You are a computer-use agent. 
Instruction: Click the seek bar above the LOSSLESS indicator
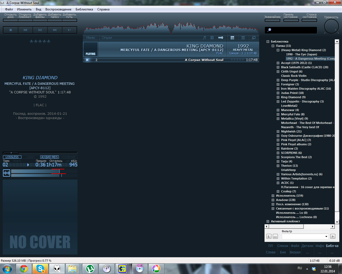[40, 153]
